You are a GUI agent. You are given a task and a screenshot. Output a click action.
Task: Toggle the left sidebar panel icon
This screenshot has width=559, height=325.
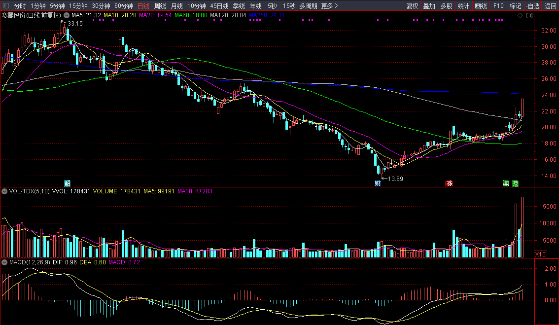[x=6, y=6]
